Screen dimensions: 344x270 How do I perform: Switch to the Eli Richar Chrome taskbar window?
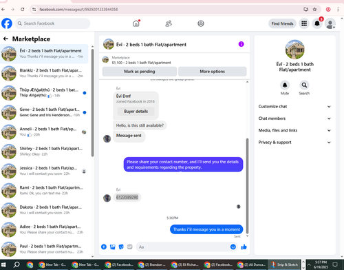[186, 264]
